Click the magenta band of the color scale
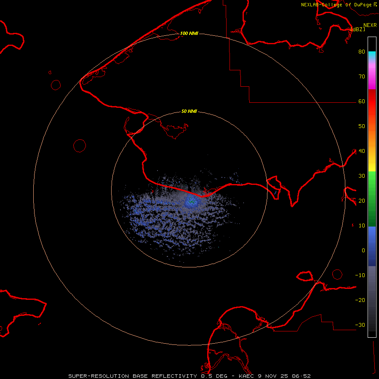379x379 pixels. pos(372,77)
